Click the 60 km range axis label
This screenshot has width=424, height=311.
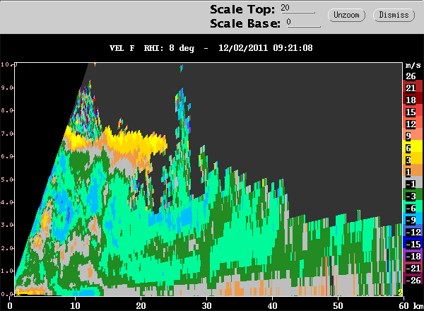pos(404,305)
